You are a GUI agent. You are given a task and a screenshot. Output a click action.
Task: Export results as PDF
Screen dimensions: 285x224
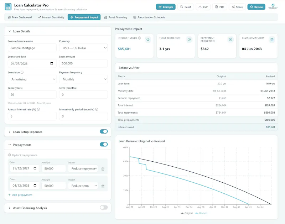(x=219, y=7)
